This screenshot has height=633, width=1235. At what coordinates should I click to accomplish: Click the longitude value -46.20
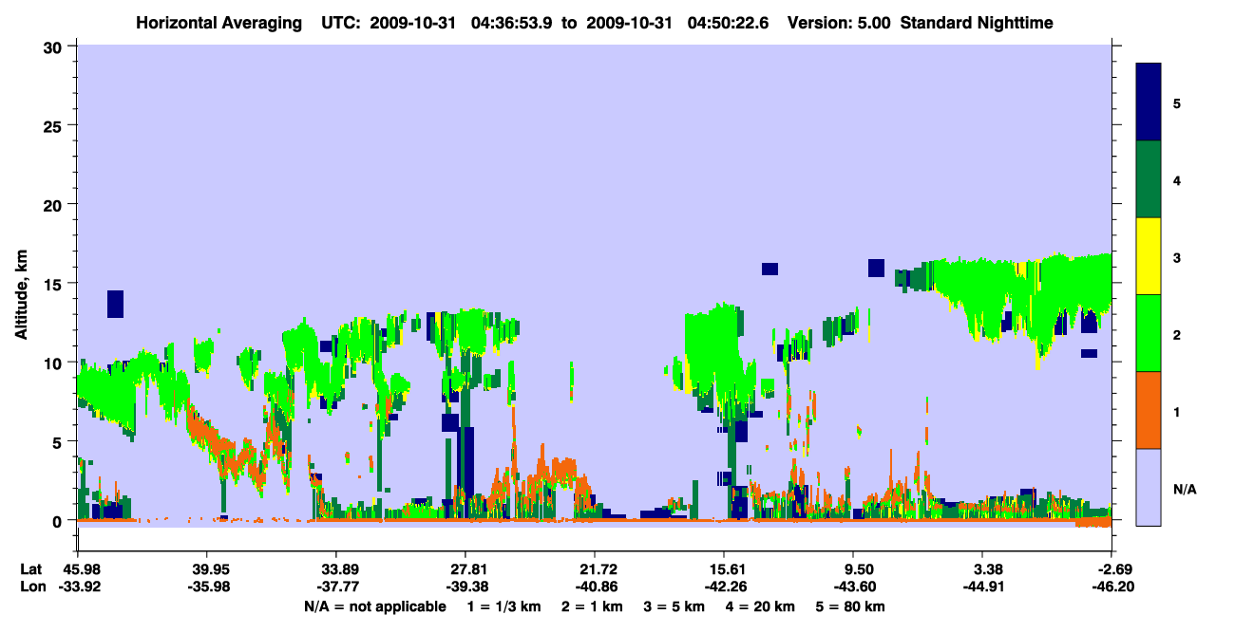[1111, 586]
